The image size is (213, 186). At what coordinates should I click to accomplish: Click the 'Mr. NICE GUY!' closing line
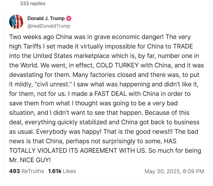[30, 160]
